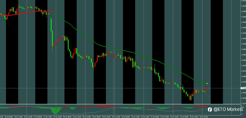Select the last red candle on the chart
Viewport: 246px width, 118px height.
[x=207, y=89]
